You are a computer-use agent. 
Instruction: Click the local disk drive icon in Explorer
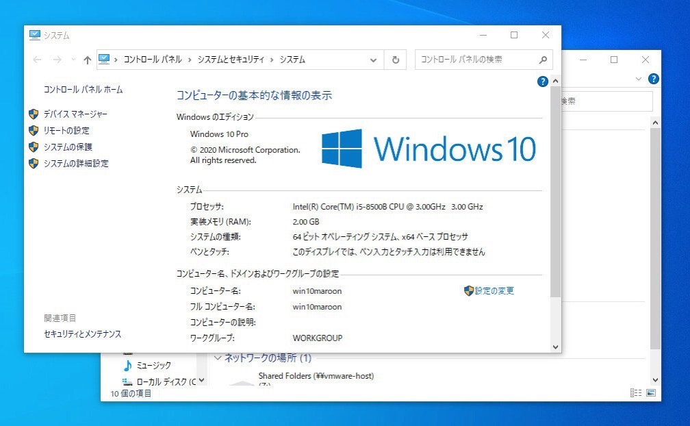(127, 381)
